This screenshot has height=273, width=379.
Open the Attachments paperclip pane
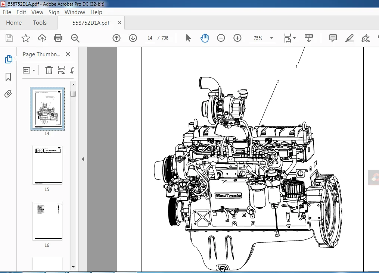(8, 94)
